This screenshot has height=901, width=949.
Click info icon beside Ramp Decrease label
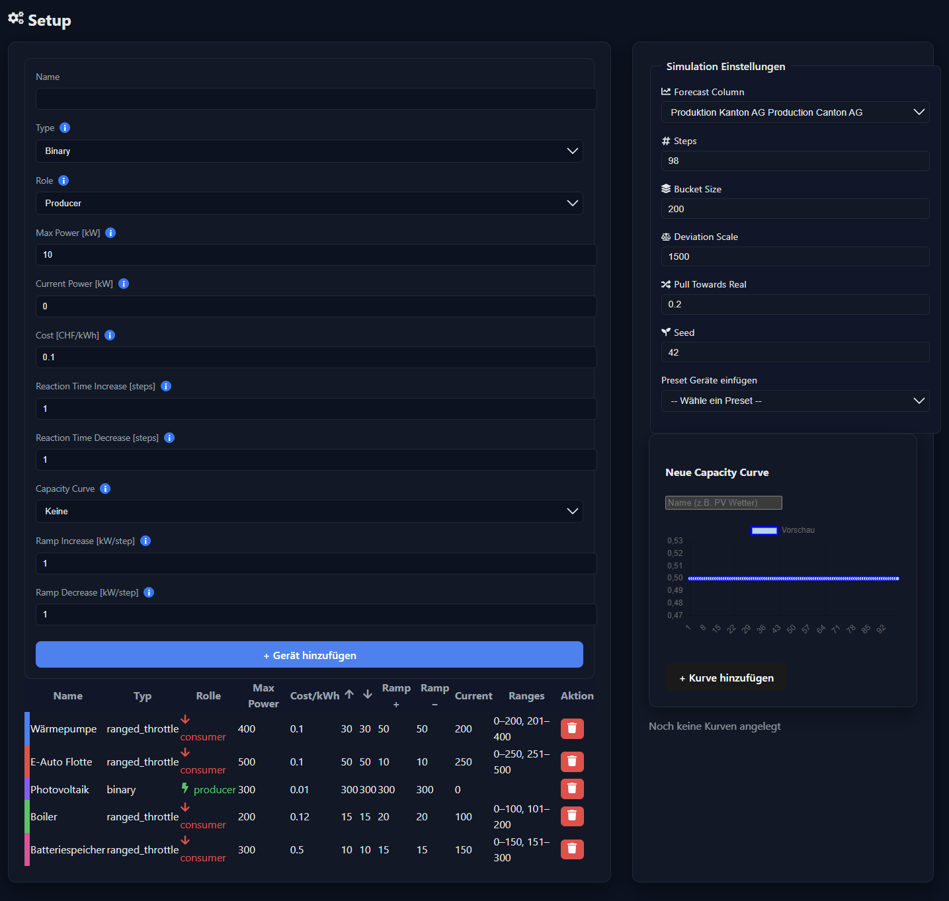coord(149,592)
